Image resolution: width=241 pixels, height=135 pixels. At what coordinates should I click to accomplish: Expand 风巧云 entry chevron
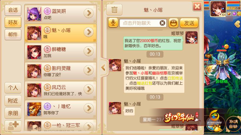click(89, 89)
